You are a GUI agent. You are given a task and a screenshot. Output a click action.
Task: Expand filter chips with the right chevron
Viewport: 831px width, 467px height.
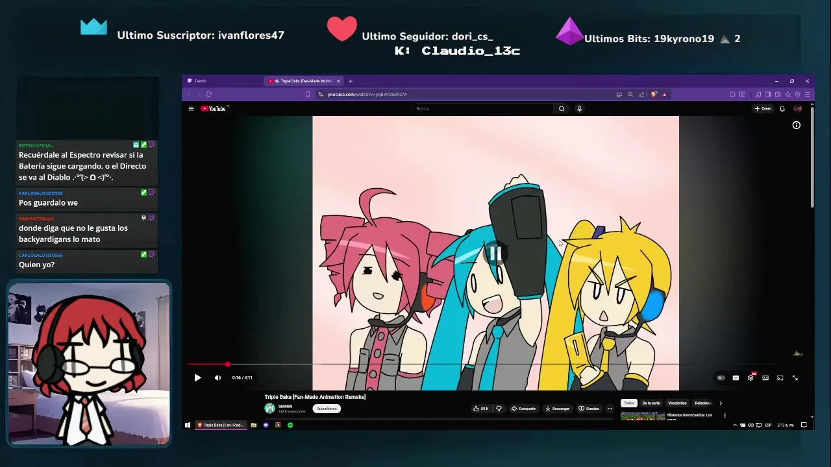coord(720,403)
